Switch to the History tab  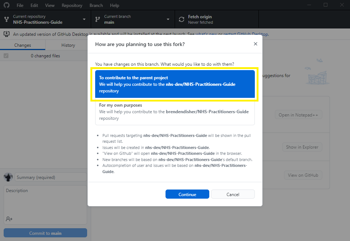(68, 45)
